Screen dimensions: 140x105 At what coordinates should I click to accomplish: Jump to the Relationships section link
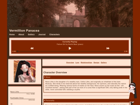point(86,62)
